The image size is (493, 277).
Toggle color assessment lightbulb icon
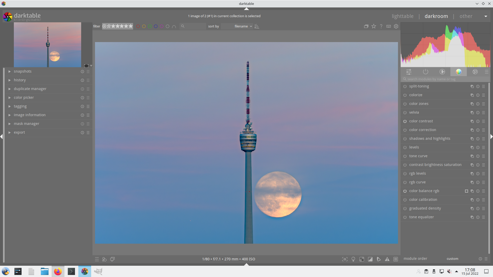(353, 259)
